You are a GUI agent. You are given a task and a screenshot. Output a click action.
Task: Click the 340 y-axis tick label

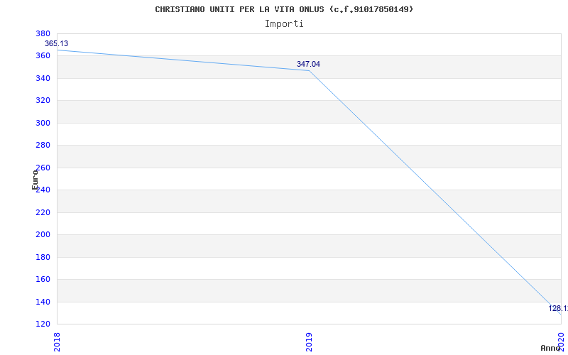pyautogui.click(x=43, y=78)
